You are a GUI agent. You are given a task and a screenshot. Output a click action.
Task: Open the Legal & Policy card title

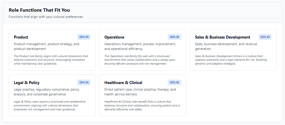click(x=27, y=83)
